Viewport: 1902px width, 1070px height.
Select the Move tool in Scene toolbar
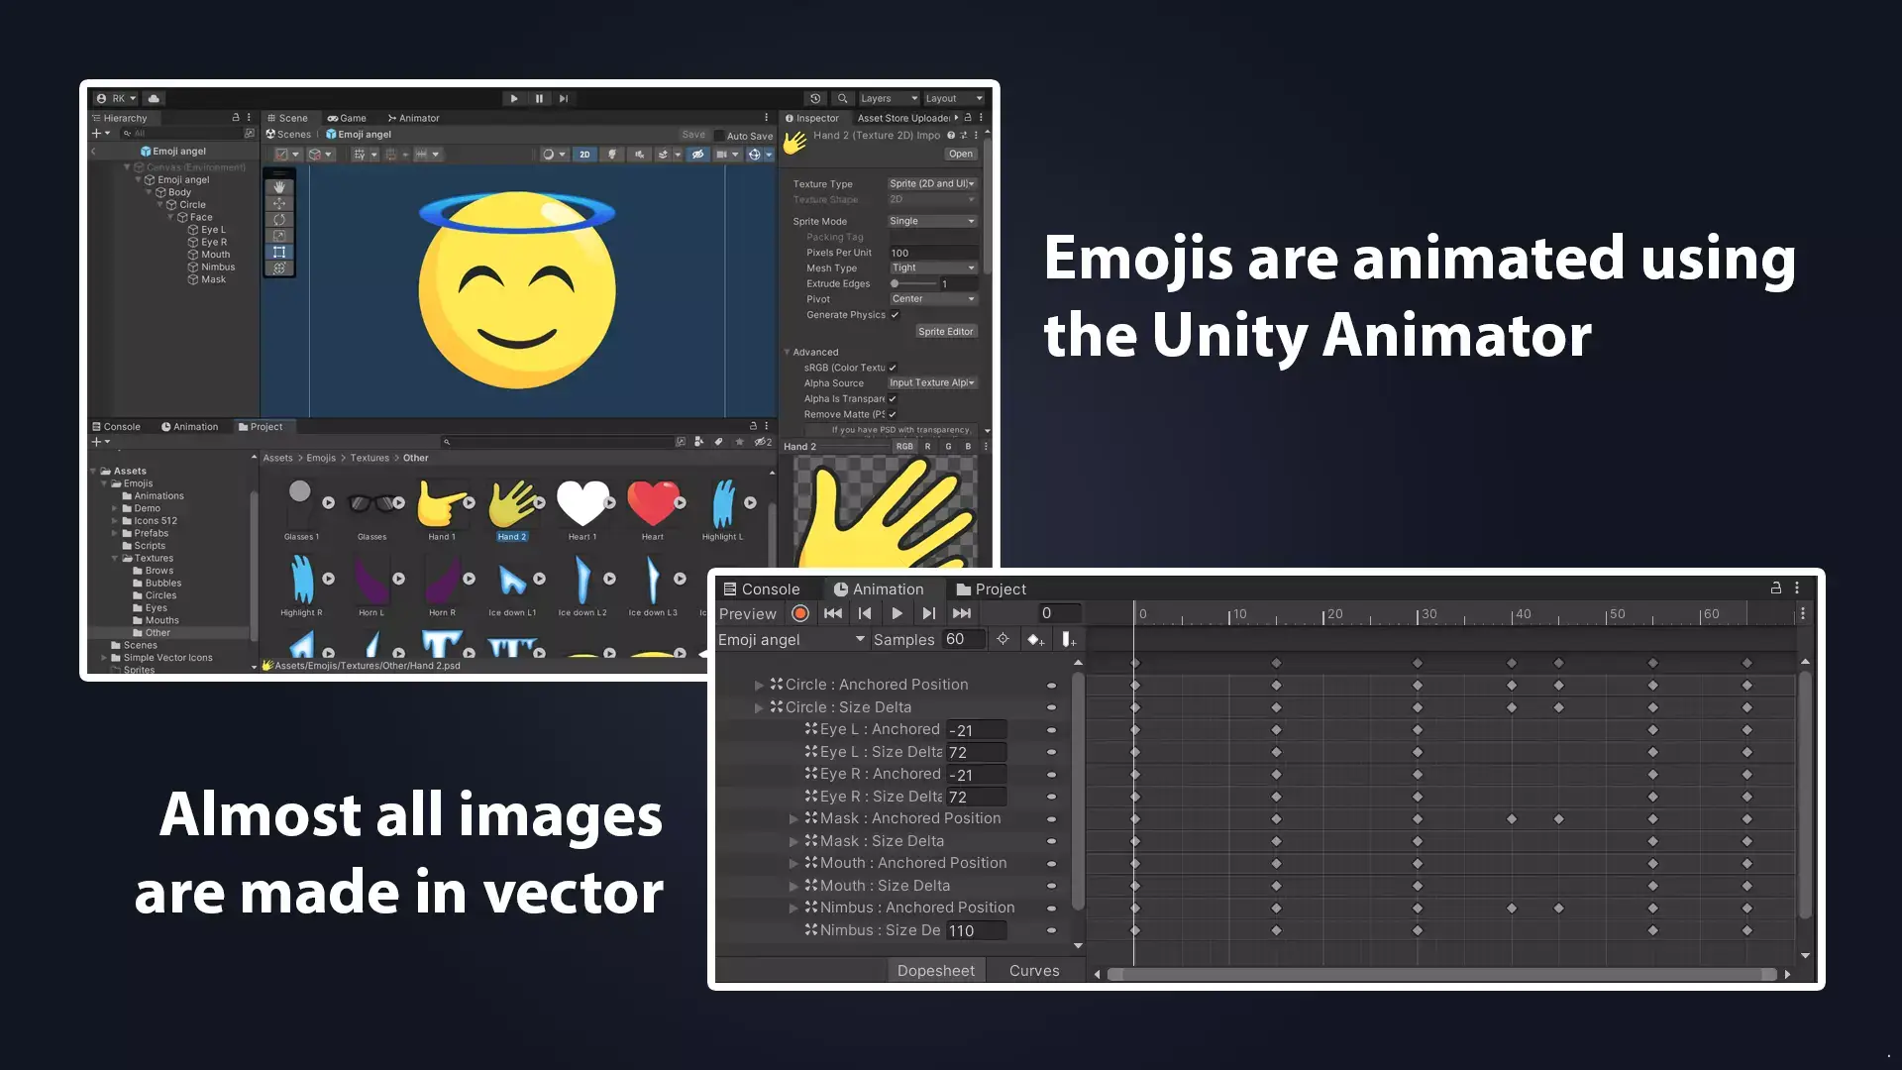coord(279,203)
